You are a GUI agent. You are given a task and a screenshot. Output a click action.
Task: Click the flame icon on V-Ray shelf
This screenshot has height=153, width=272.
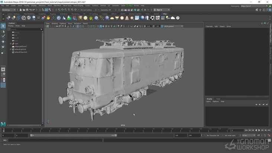(x=48, y=18)
